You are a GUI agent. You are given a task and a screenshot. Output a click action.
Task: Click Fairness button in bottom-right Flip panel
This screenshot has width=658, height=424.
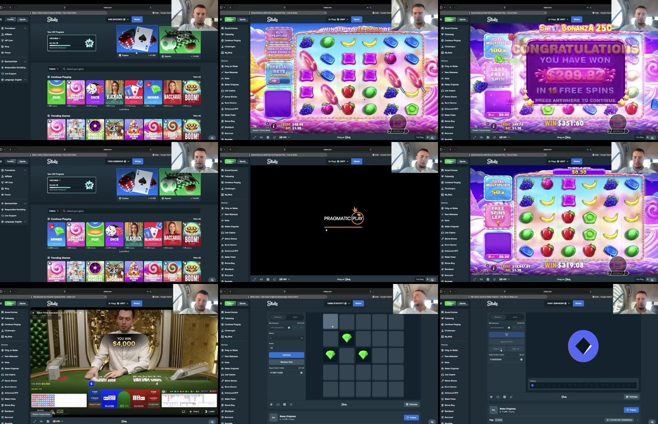632,397
